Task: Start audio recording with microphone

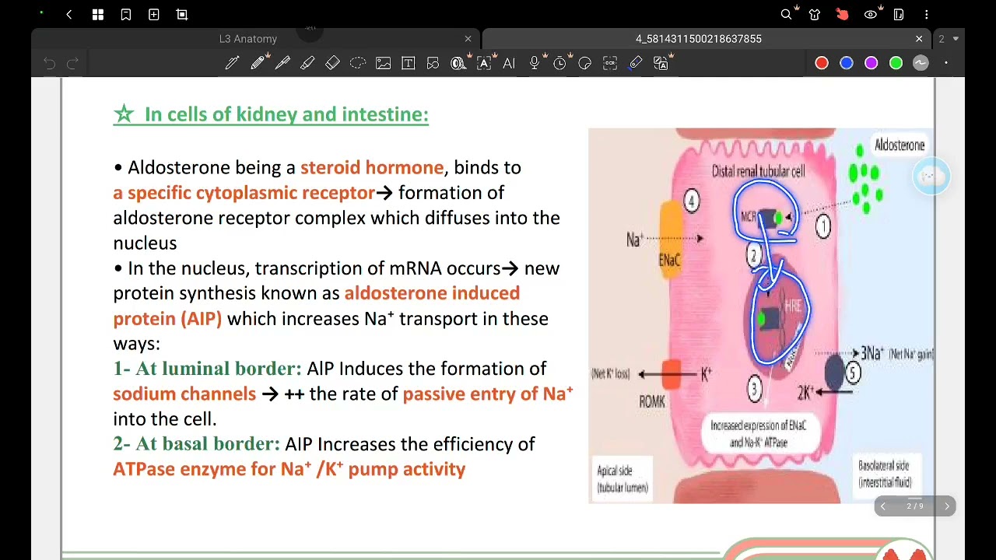Action: coord(535,63)
